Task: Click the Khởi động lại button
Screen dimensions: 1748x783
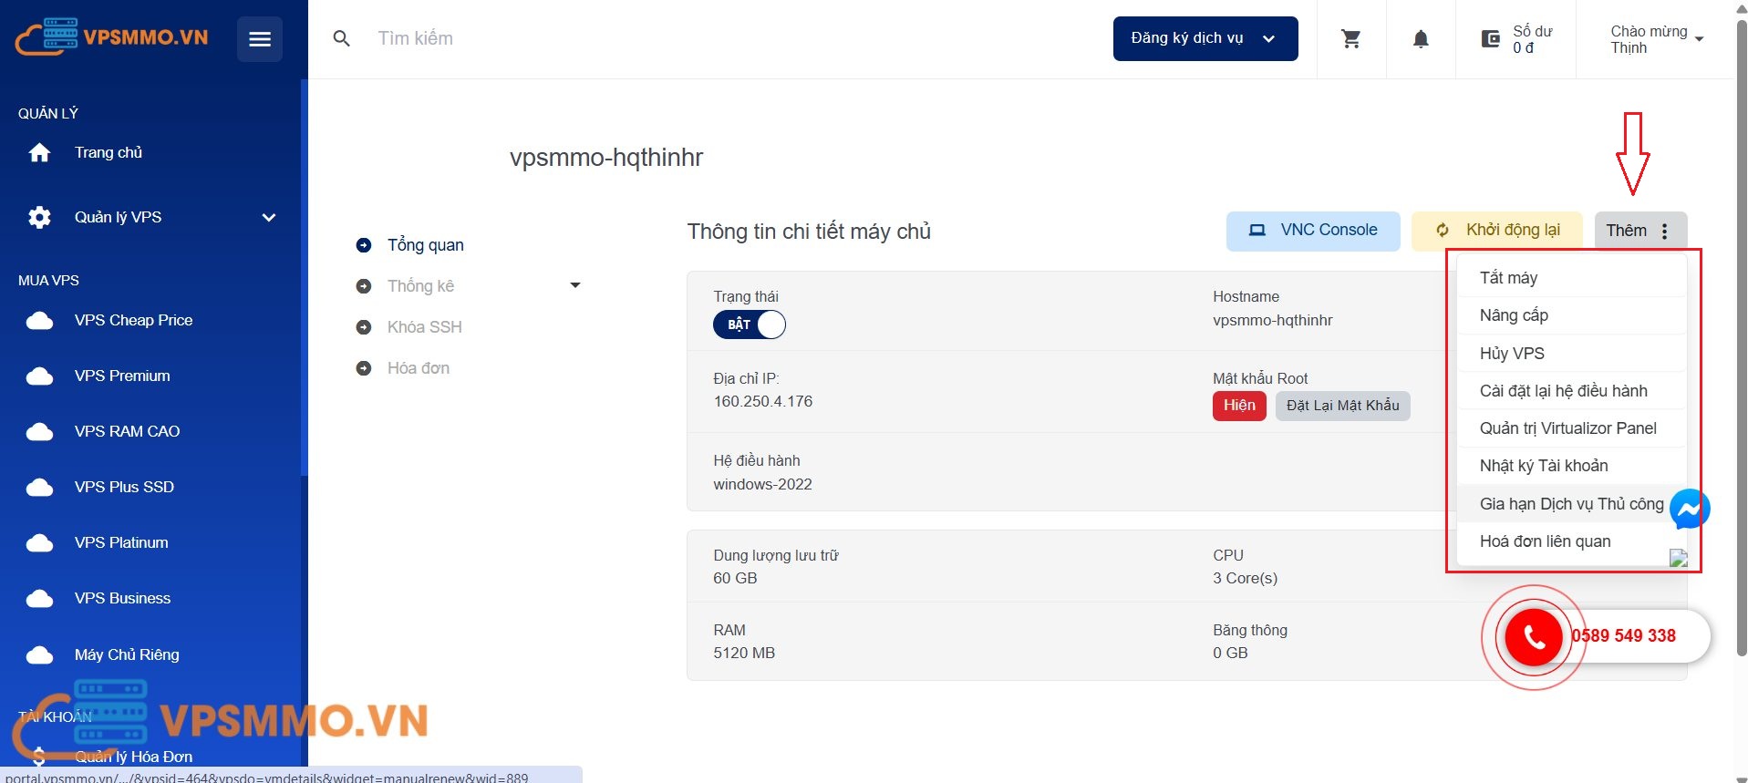Action: (x=1497, y=231)
